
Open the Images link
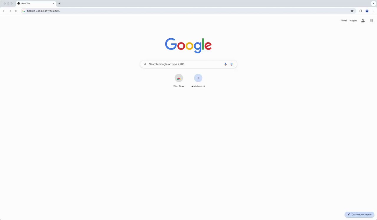(x=353, y=21)
